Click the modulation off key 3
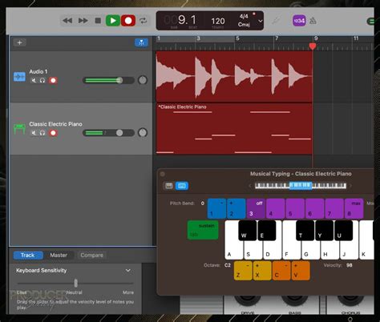 pyautogui.click(x=256, y=208)
